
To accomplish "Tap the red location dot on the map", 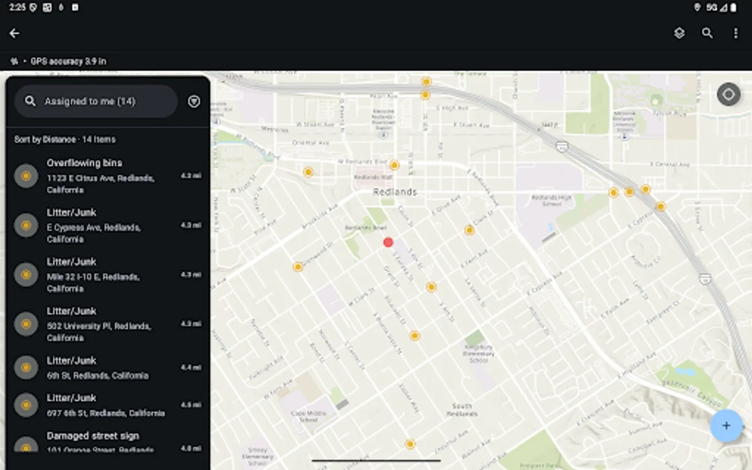I will (x=387, y=242).
